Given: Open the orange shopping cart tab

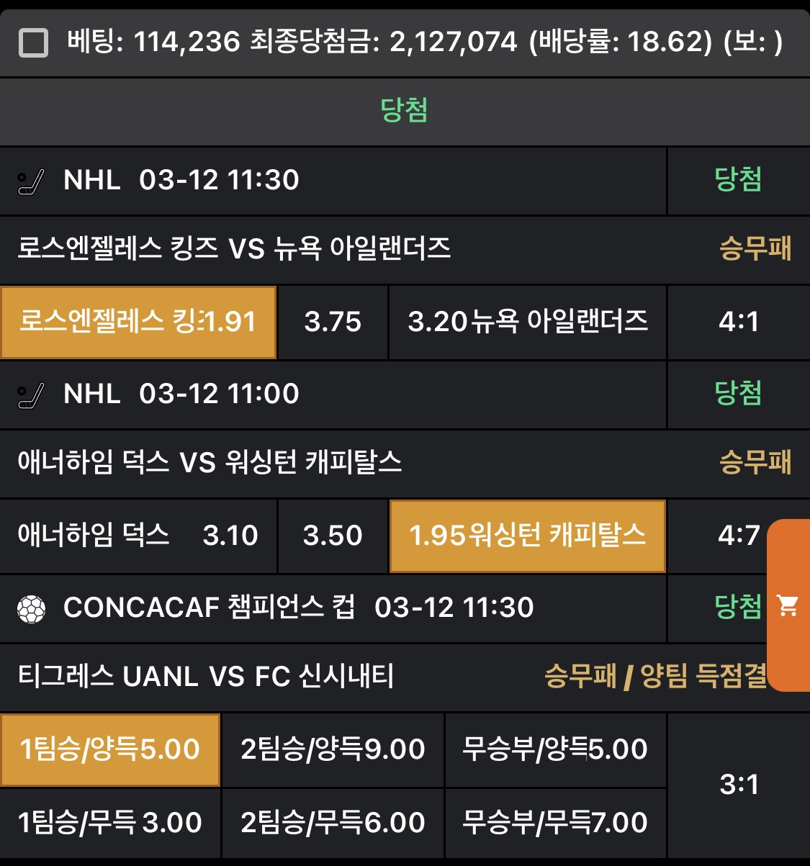Looking at the screenshot, I should tap(788, 605).
